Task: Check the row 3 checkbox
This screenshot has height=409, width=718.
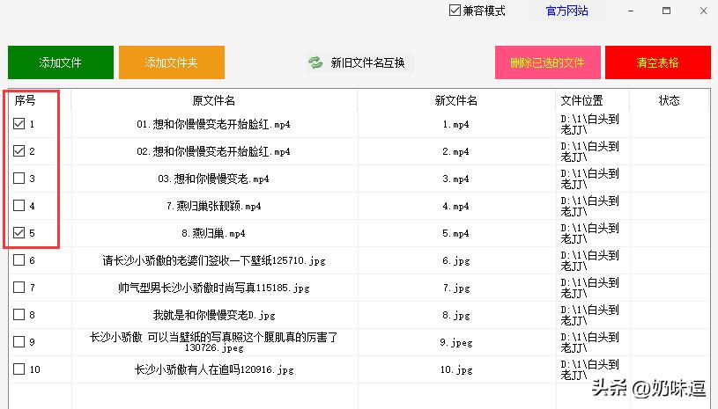Action: [19, 179]
